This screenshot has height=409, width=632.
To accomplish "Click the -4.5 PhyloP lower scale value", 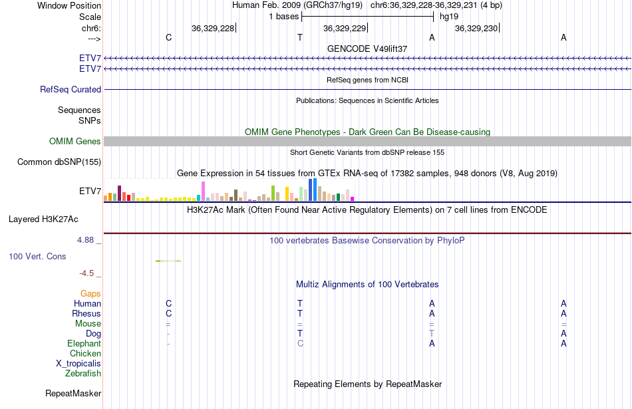I will point(86,273).
